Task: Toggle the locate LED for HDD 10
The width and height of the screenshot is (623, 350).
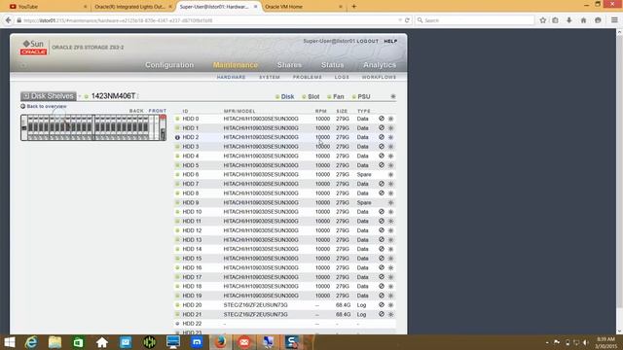Action: tap(390, 212)
